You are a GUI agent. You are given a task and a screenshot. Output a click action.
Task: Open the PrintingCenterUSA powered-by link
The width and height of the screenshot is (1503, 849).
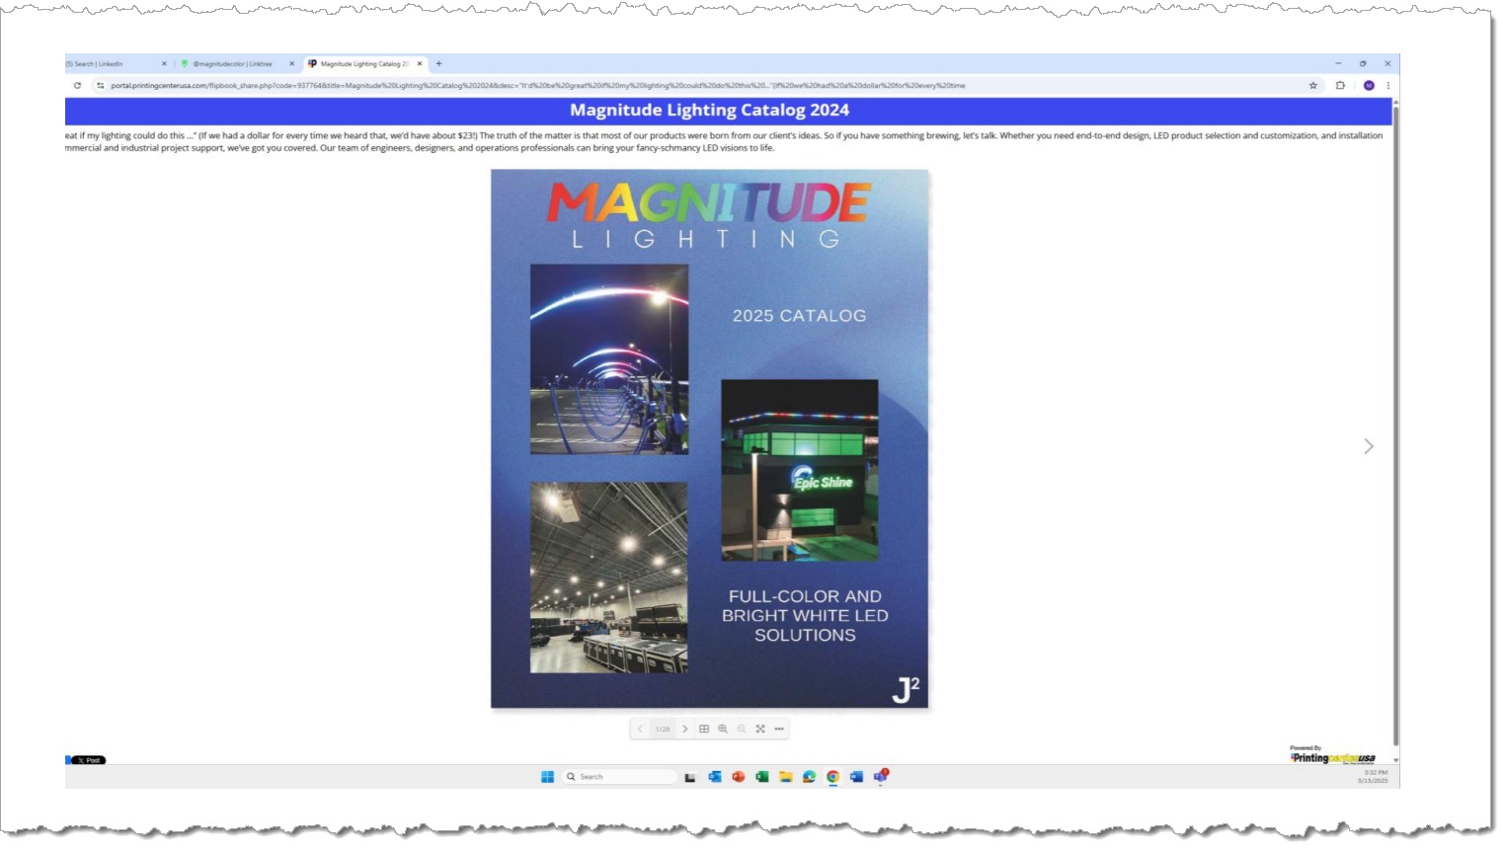coord(1332,756)
